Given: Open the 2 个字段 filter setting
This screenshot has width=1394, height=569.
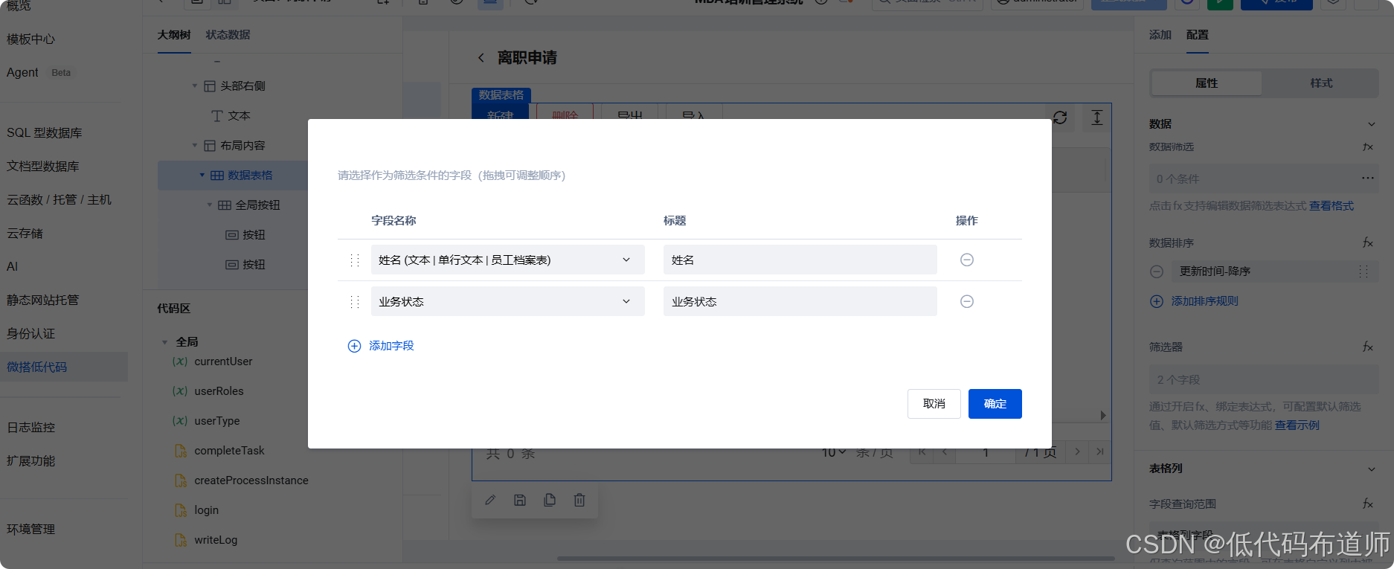Looking at the screenshot, I should [1263, 379].
